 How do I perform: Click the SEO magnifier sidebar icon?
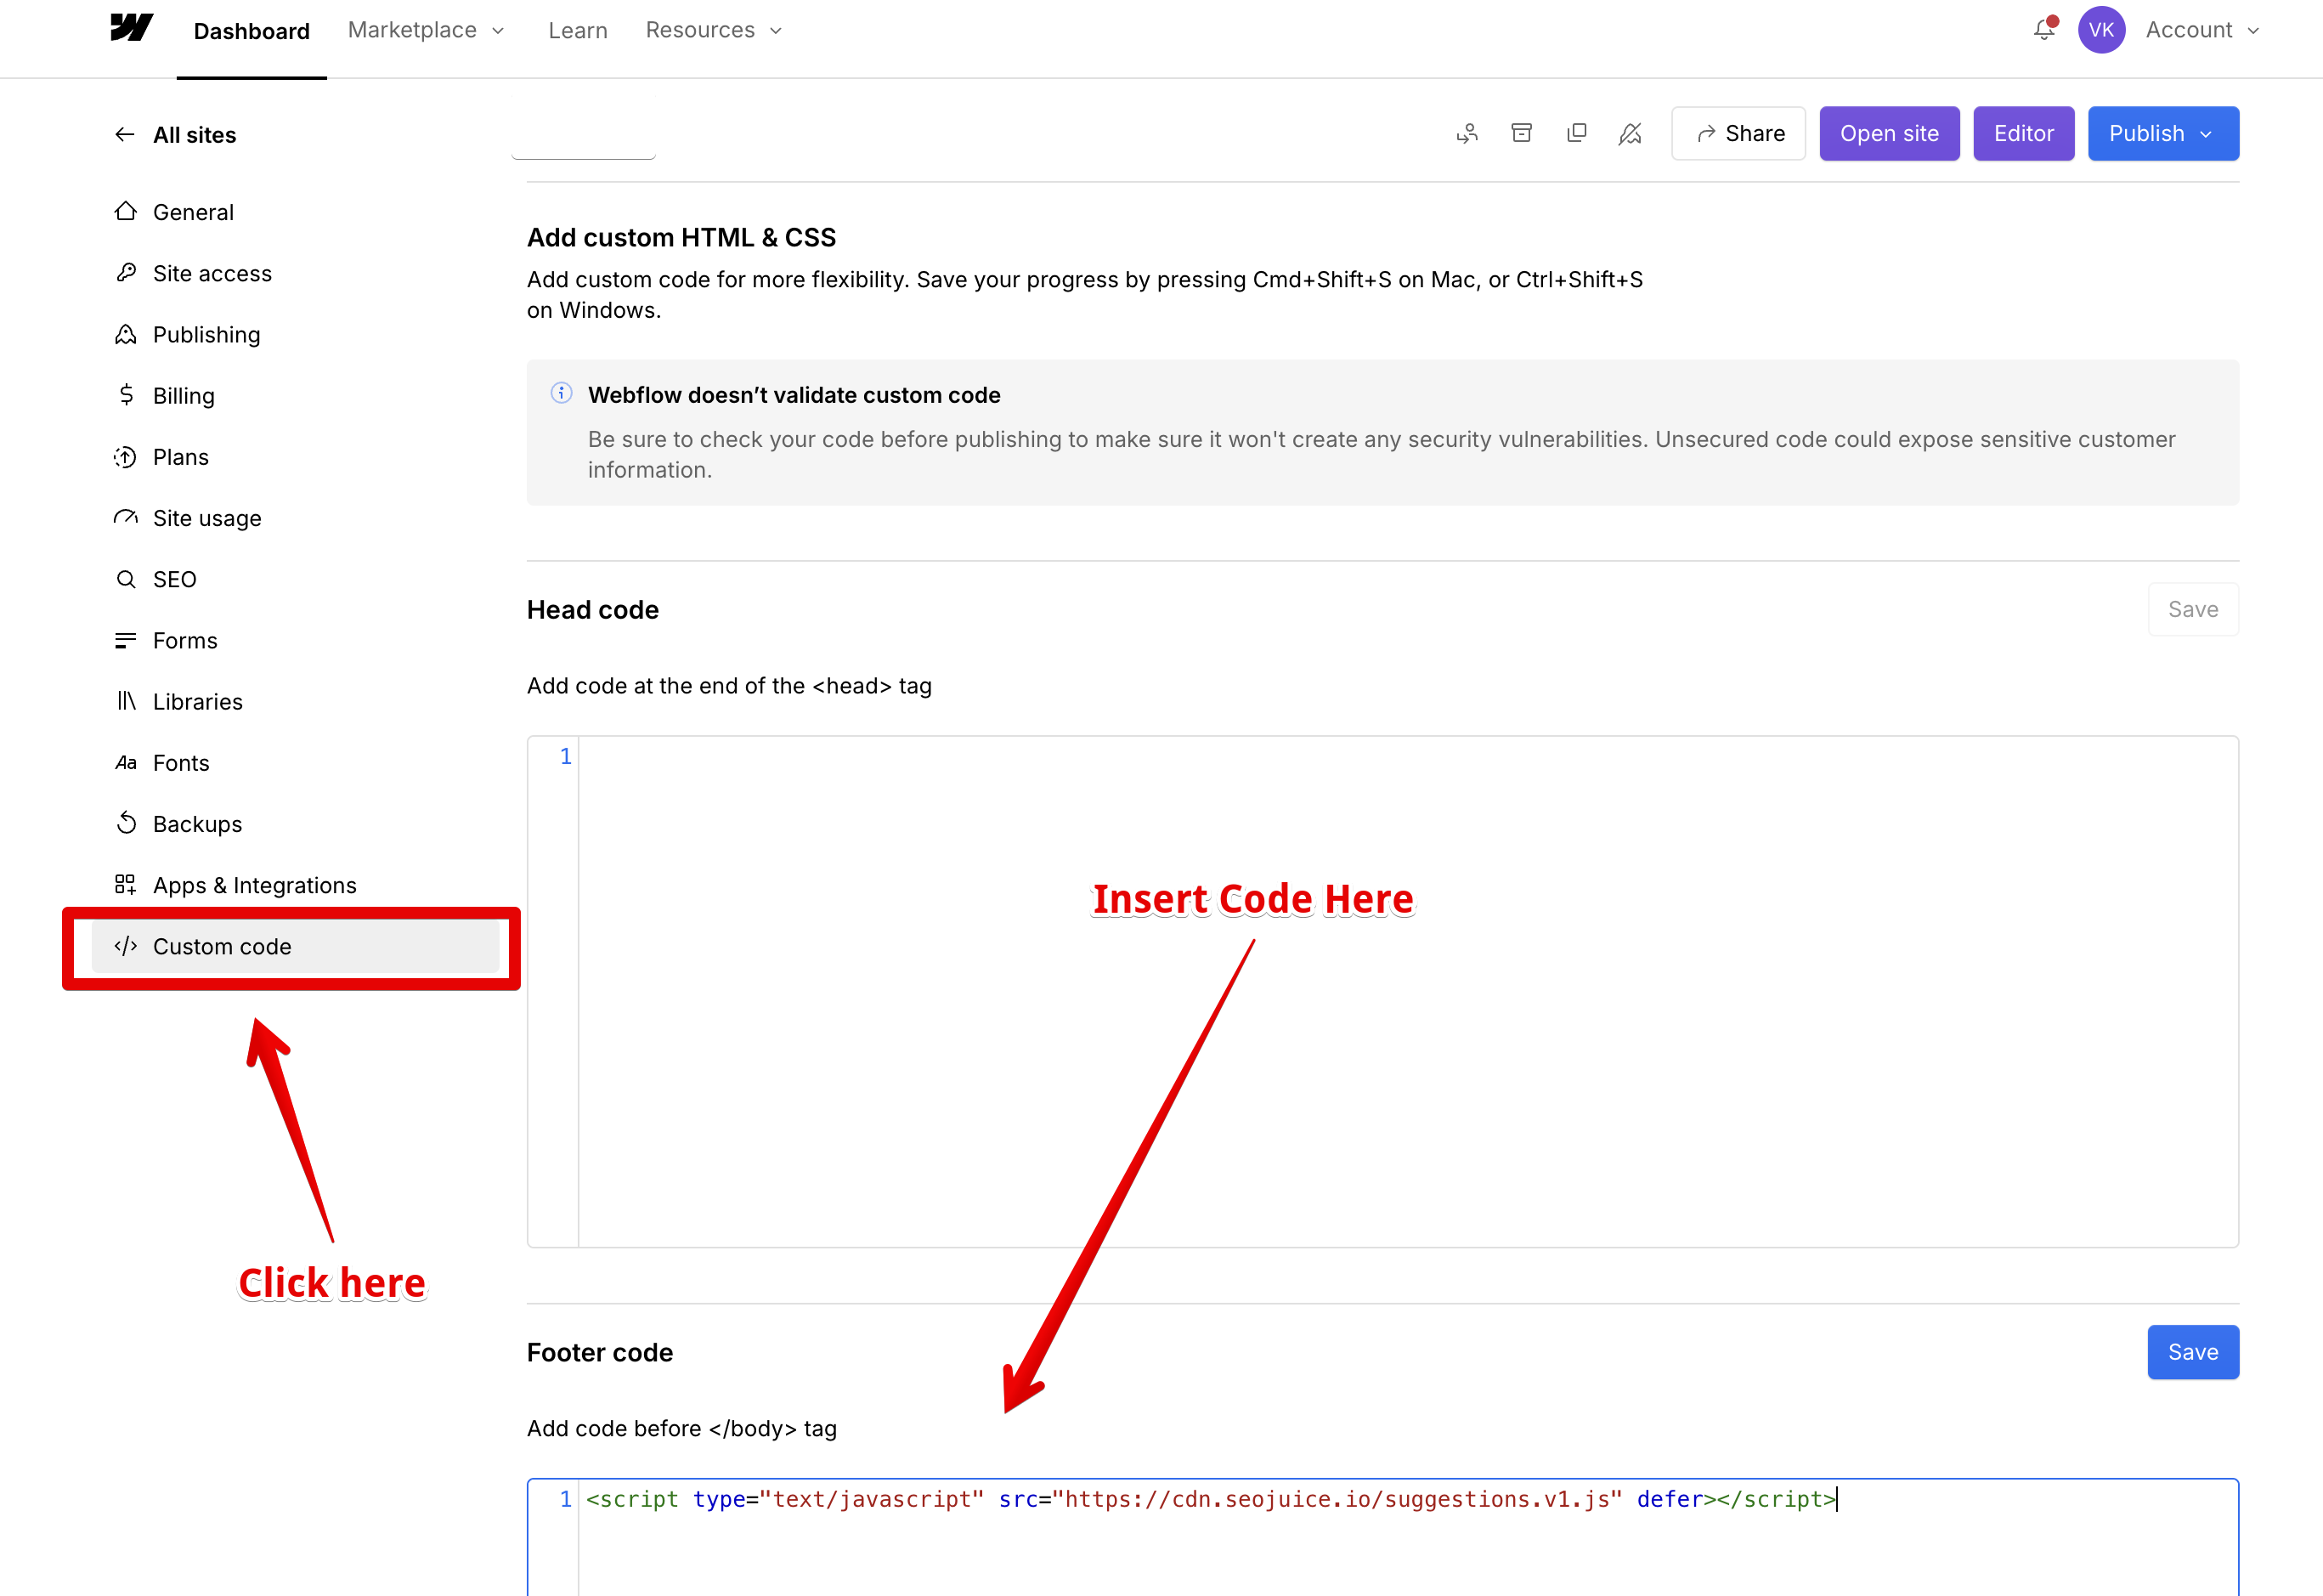pos(126,579)
